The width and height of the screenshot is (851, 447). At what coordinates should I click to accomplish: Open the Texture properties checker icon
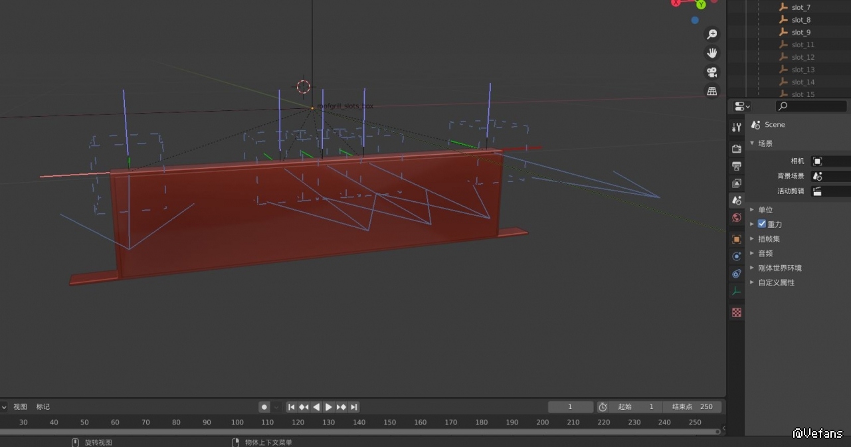point(736,312)
